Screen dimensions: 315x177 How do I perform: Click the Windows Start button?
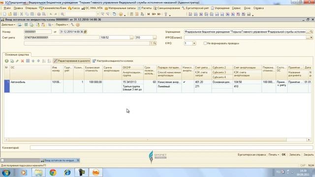[6, 173]
